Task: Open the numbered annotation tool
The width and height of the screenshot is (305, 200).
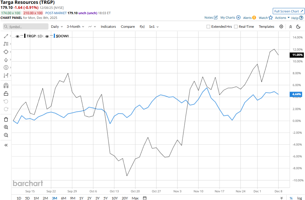Action: click(x=6, y=67)
